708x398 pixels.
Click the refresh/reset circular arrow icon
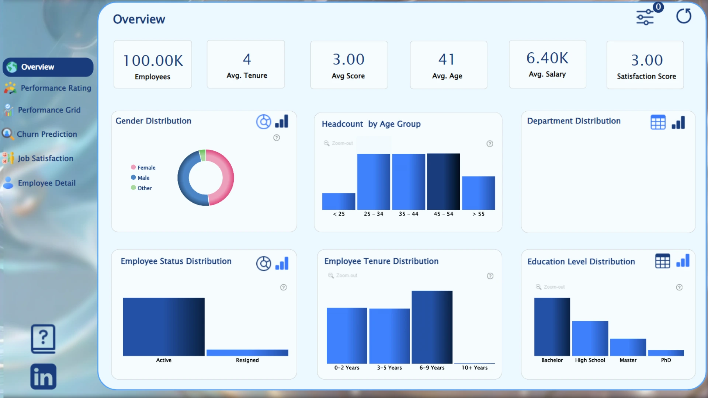(x=684, y=16)
